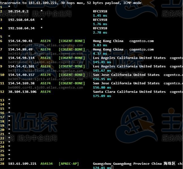This screenshot has width=183, height=169.
Task: Click latency value 1.45 ms
Action: (x=100, y=16)
